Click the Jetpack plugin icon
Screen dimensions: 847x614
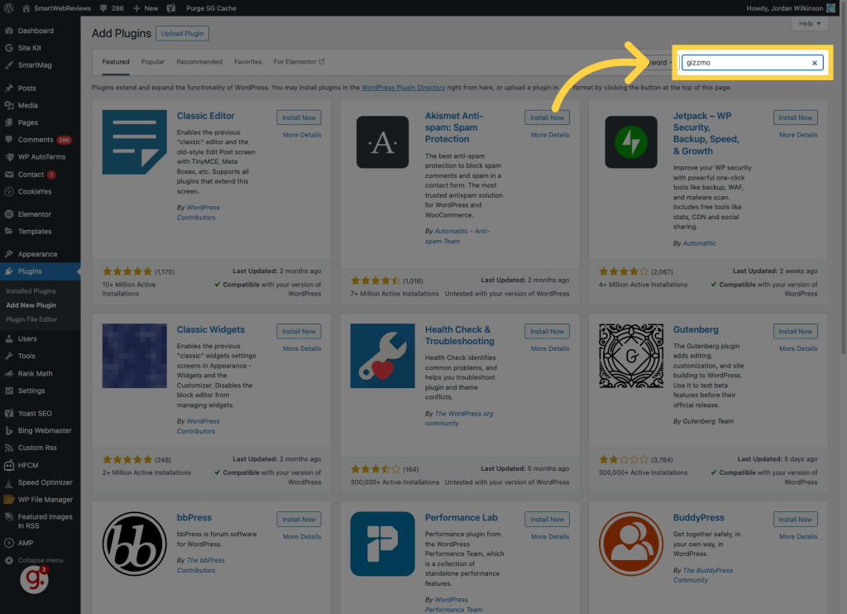pyautogui.click(x=630, y=142)
